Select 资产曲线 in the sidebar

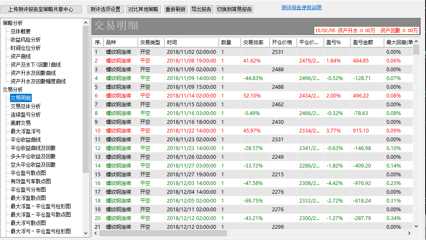click(x=20, y=56)
